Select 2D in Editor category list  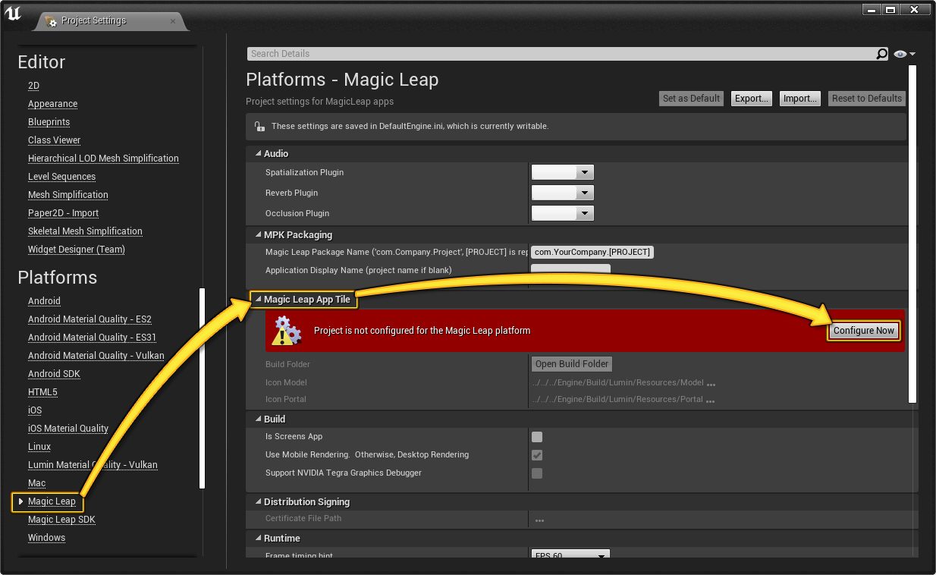pyautogui.click(x=33, y=86)
